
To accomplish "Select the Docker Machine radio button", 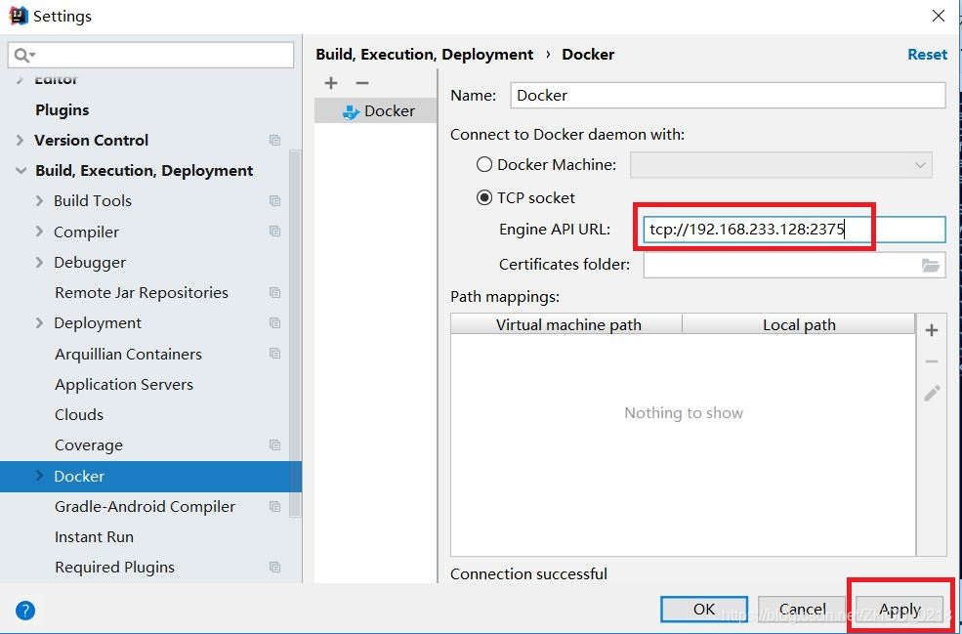I will coord(484,164).
